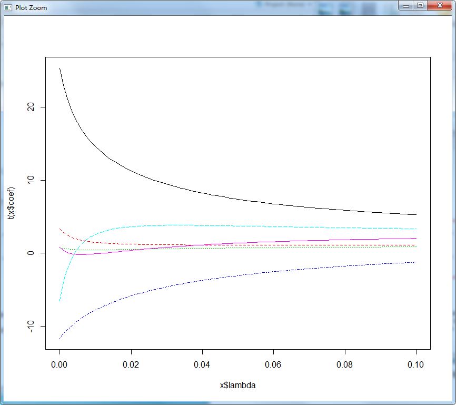Click the Plot Zoom title text
456x405 pixels.
pyautogui.click(x=31, y=7)
